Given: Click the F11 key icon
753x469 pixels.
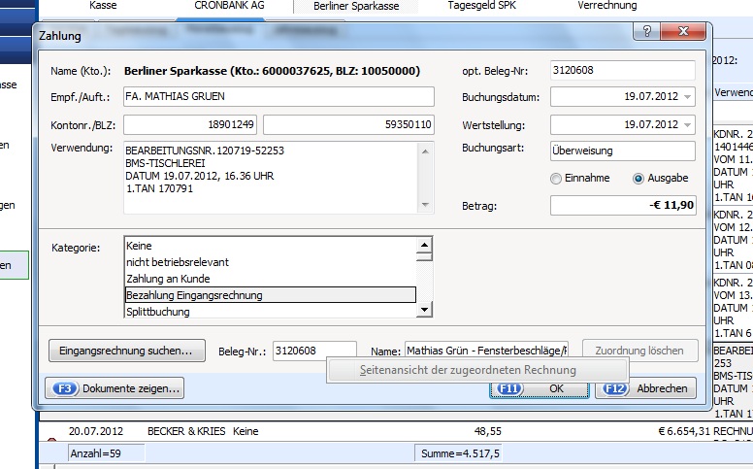Looking at the screenshot, I should pyautogui.click(x=508, y=388).
